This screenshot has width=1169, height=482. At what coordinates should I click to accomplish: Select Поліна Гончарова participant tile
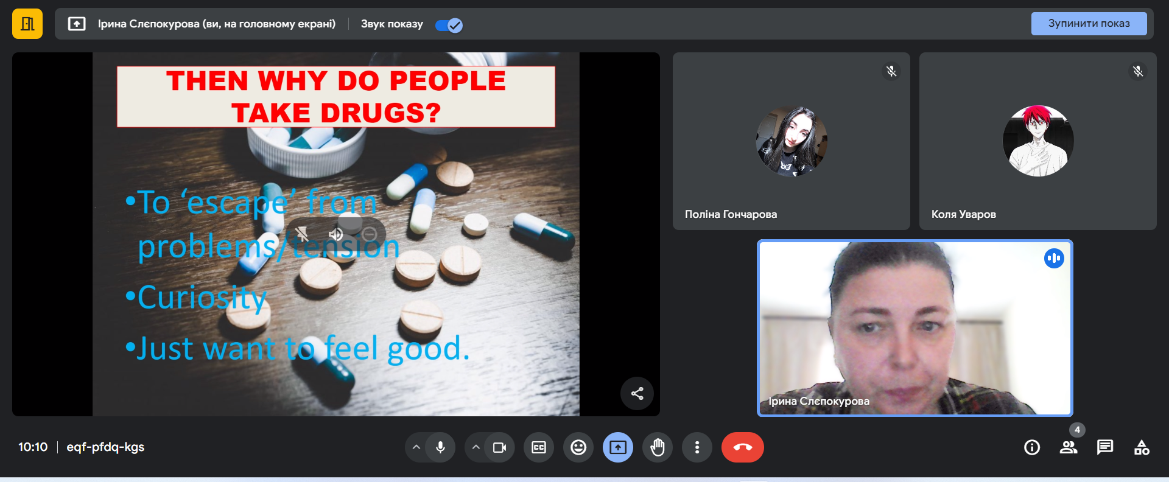click(x=791, y=141)
